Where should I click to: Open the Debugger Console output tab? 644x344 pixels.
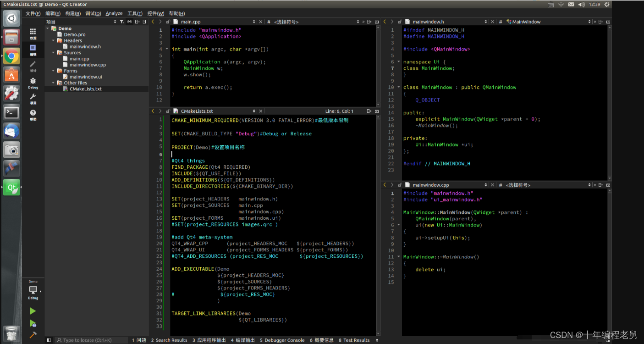tap(282, 340)
